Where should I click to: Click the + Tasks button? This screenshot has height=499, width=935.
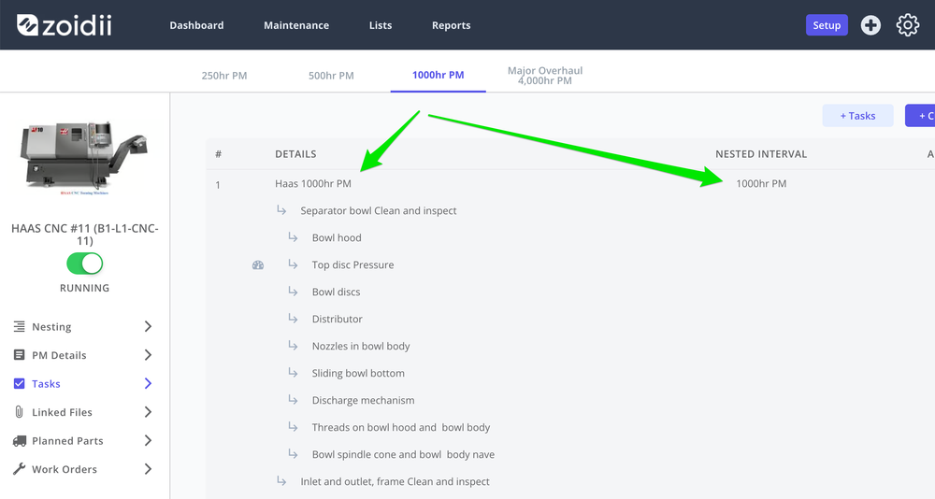coord(858,116)
